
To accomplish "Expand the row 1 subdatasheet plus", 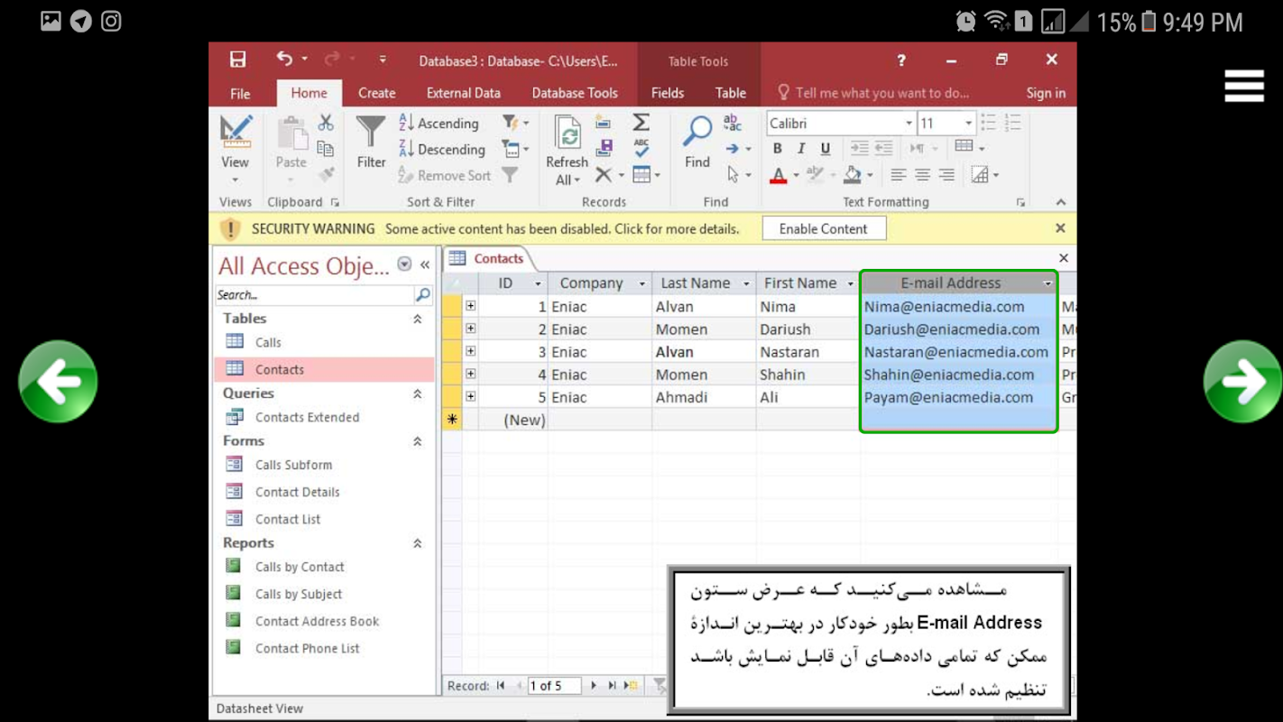I will tap(470, 306).
